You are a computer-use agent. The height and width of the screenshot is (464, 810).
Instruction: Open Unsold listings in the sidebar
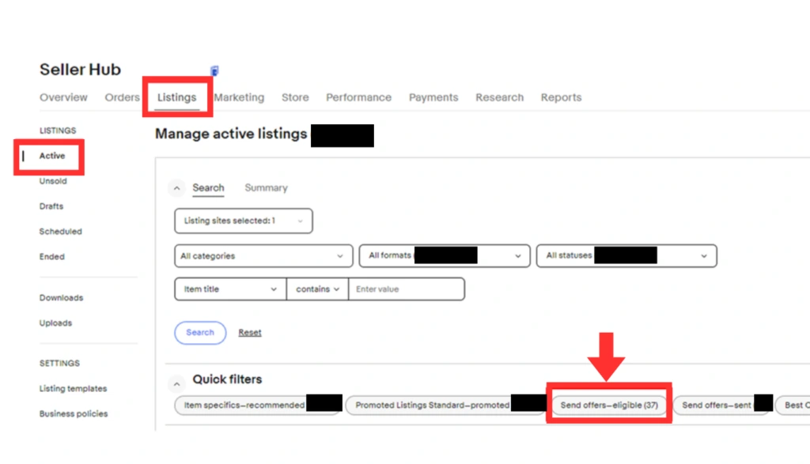point(53,181)
